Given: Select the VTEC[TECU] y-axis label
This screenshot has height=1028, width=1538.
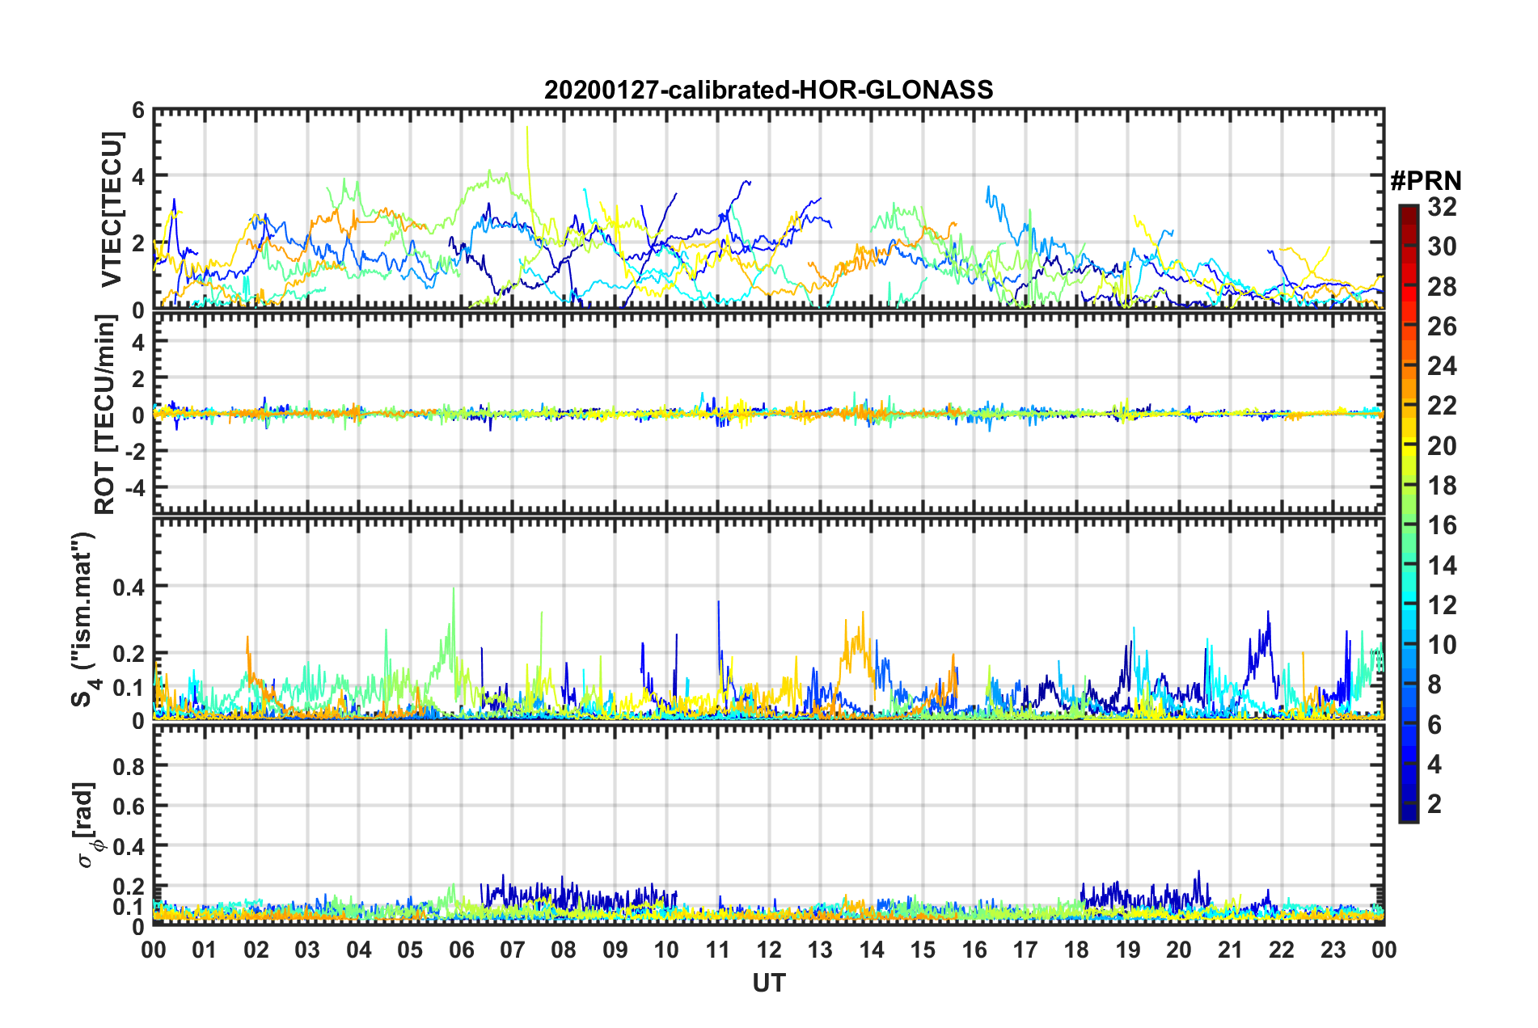Looking at the screenshot, I should point(112,209).
